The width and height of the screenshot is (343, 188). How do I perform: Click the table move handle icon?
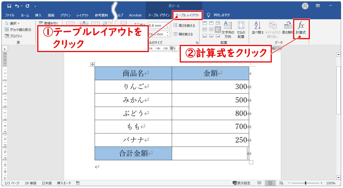tap(92, 64)
